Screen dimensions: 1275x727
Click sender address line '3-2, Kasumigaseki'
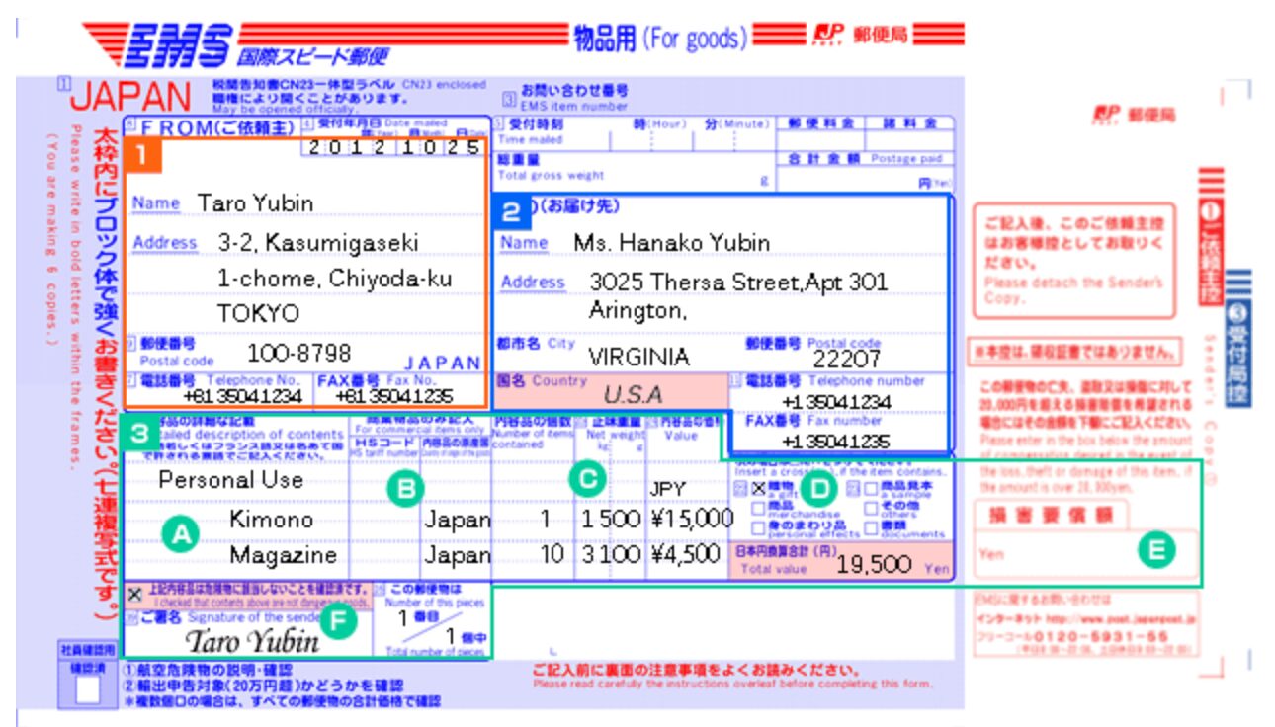[x=318, y=243]
